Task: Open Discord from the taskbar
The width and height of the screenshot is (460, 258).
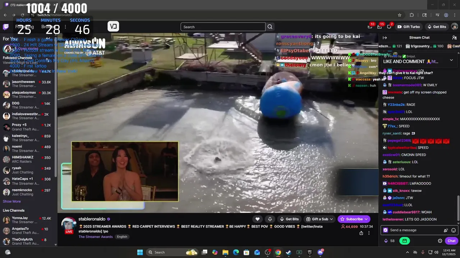Action: click(320, 252)
